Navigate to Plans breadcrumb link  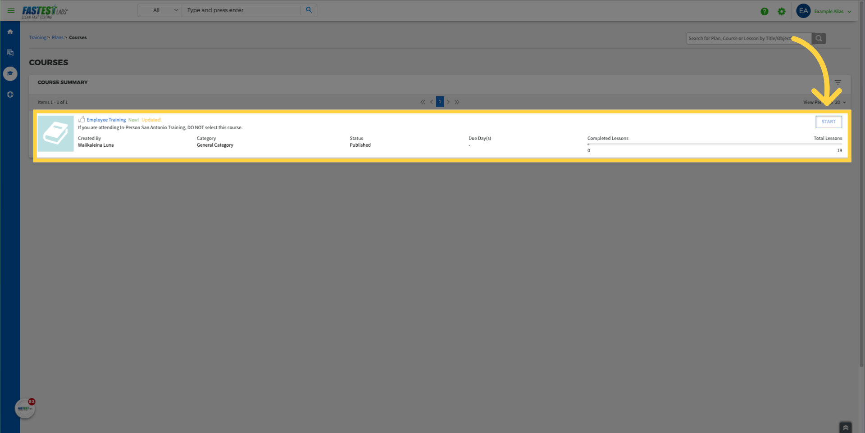[x=58, y=38]
